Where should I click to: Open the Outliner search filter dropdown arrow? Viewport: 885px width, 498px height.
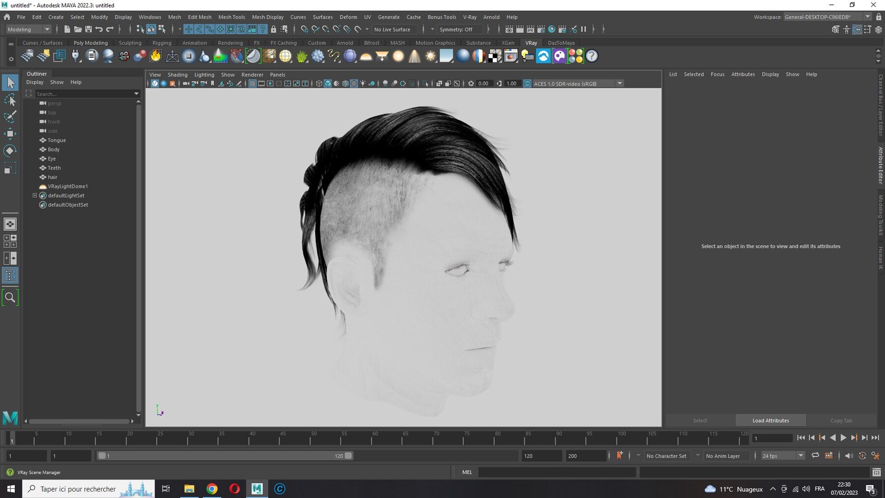tap(136, 93)
